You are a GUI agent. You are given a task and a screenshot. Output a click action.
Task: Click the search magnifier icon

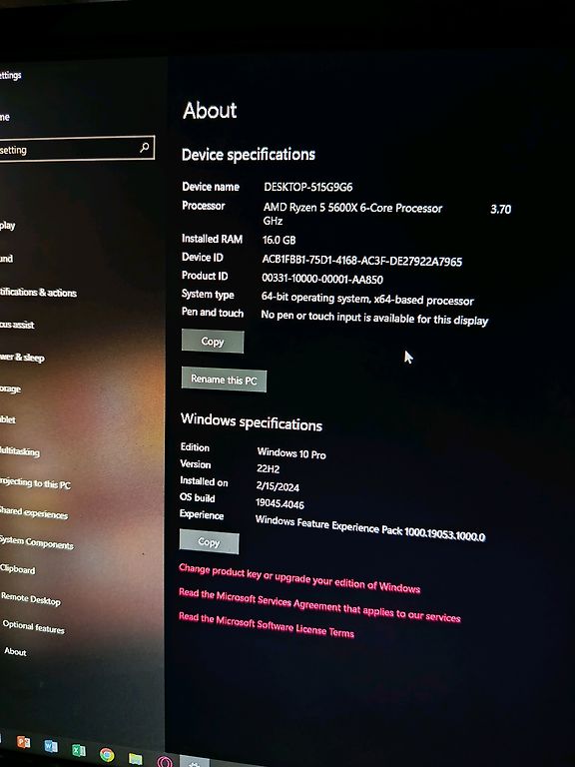coord(144,147)
